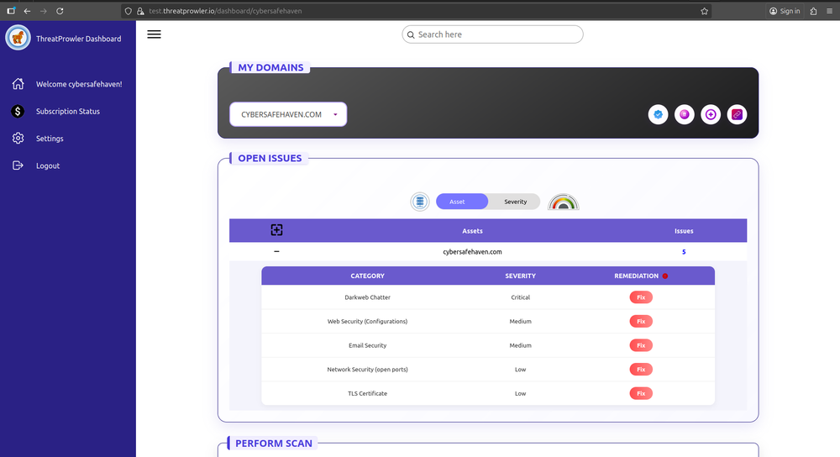Viewport: 840px width, 457px height.
Task: Open the hamburger menu icon
Action: [x=154, y=34]
